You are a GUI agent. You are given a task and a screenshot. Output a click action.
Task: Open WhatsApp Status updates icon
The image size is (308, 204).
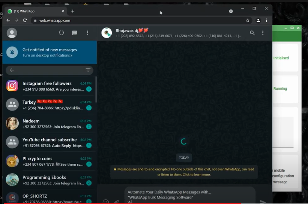[62, 33]
